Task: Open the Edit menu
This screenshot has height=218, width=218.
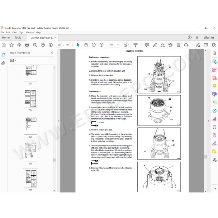Action: 8,32
